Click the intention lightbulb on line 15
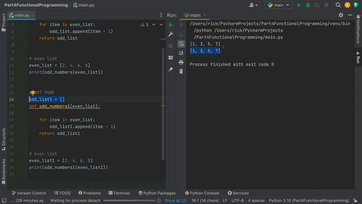Screen dimensions: 362x204 tap(33, 92)
